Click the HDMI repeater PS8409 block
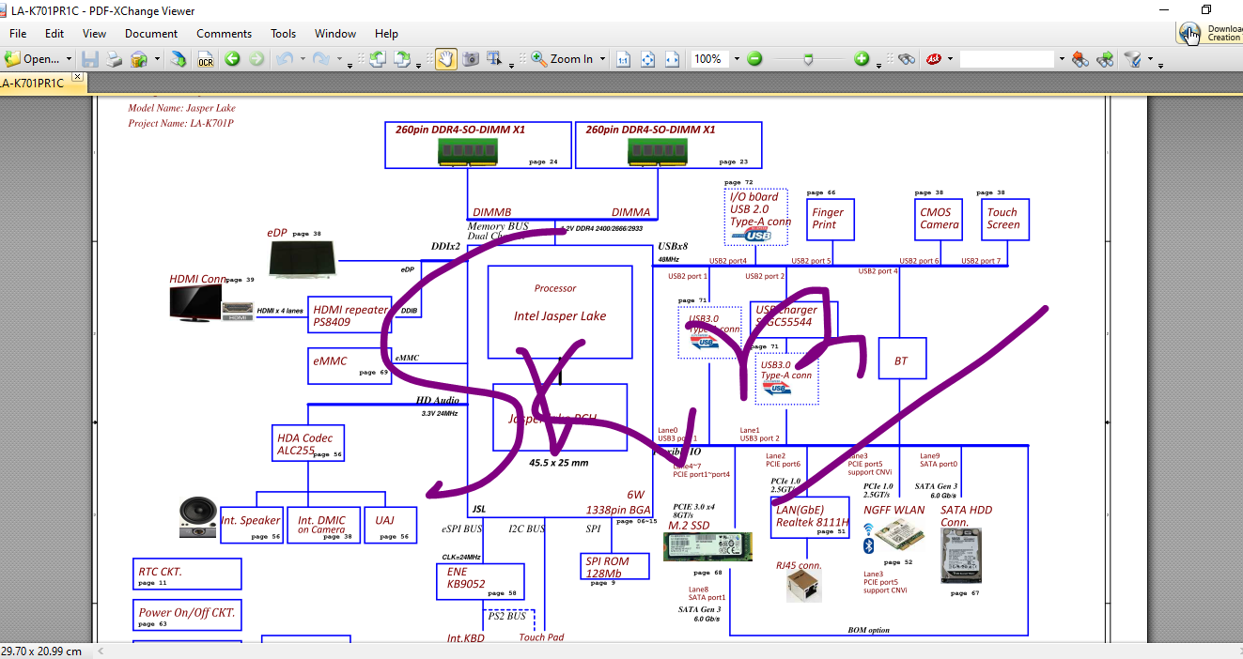 [350, 314]
